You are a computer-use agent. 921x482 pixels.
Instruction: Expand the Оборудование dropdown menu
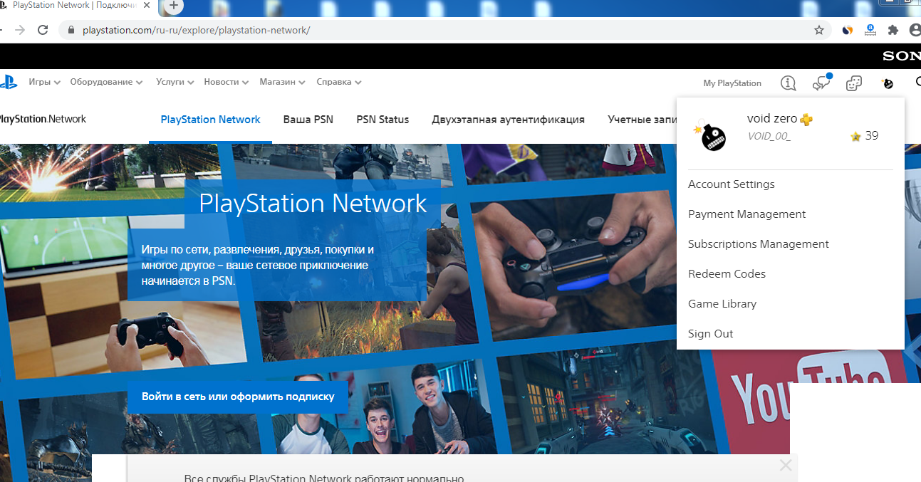pyautogui.click(x=106, y=83)
